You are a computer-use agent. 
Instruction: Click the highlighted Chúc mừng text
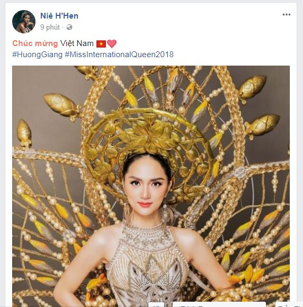click(35, 43)
